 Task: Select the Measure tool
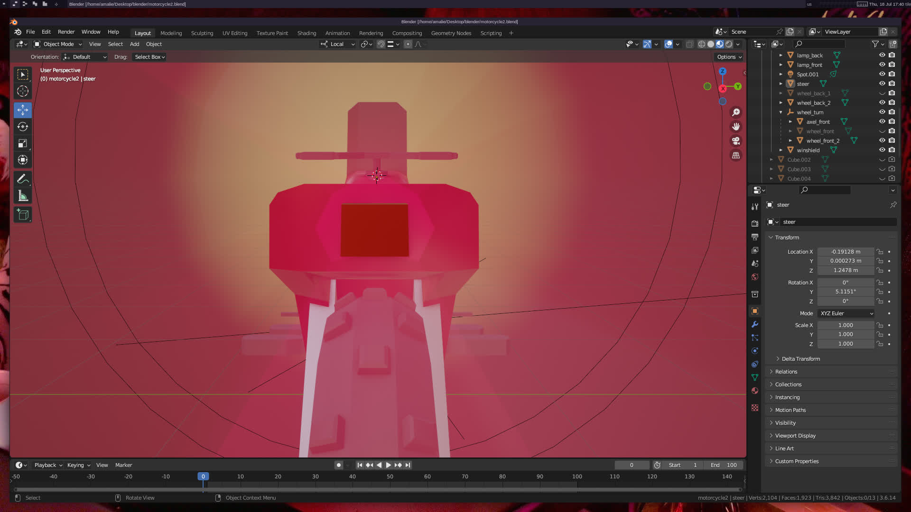pyautogui.click(x=22, y=196)
